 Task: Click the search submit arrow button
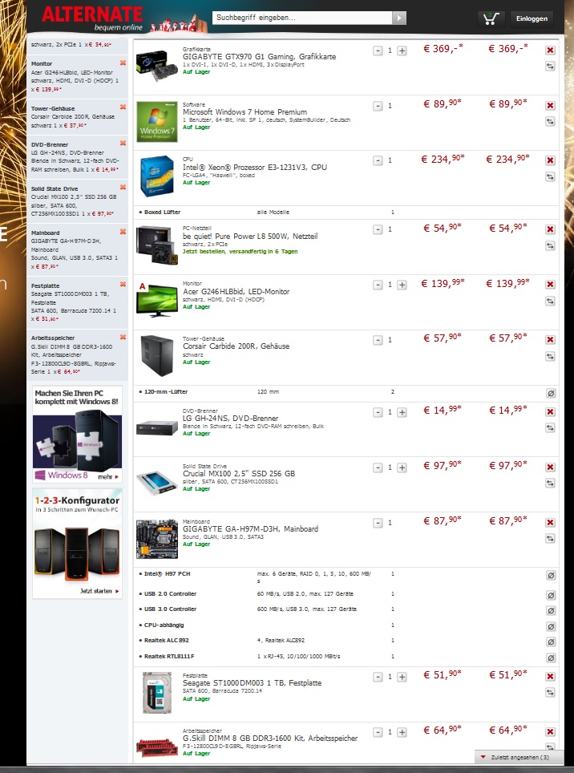[399, 18]
